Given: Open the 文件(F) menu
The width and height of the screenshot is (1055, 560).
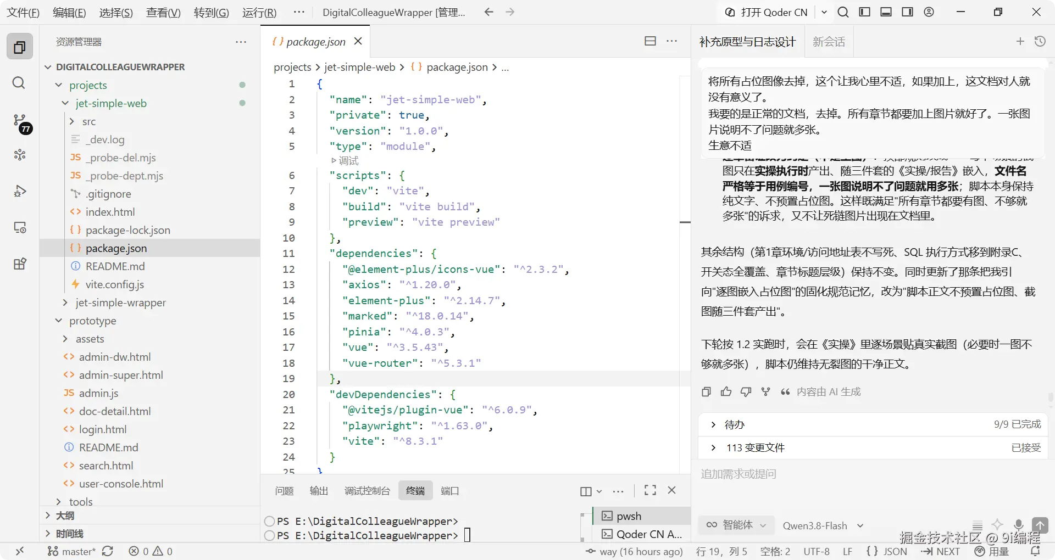Looking at the screenshot, I should pyautogui.click(x=23, y=12).
